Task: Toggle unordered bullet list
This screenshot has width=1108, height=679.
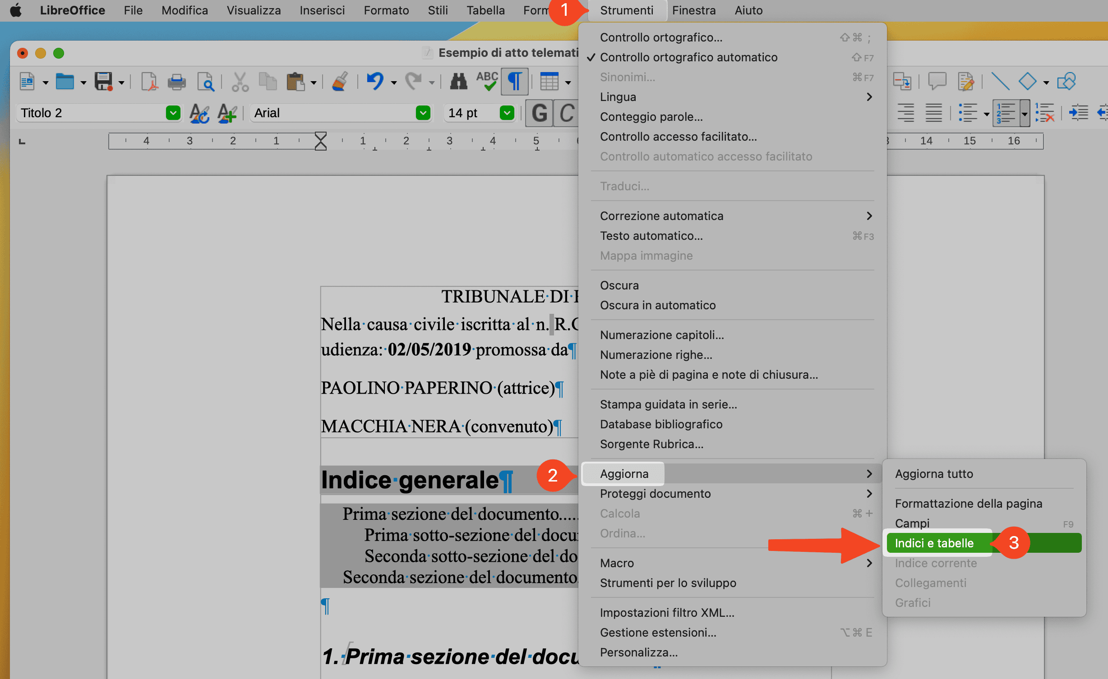Action: click(968, 113)
